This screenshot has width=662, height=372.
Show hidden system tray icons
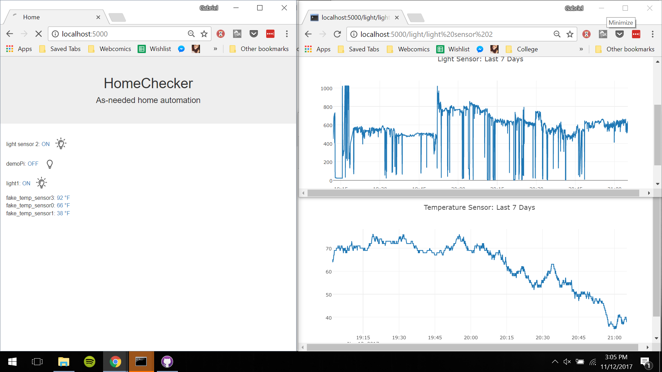click(555, 362)
